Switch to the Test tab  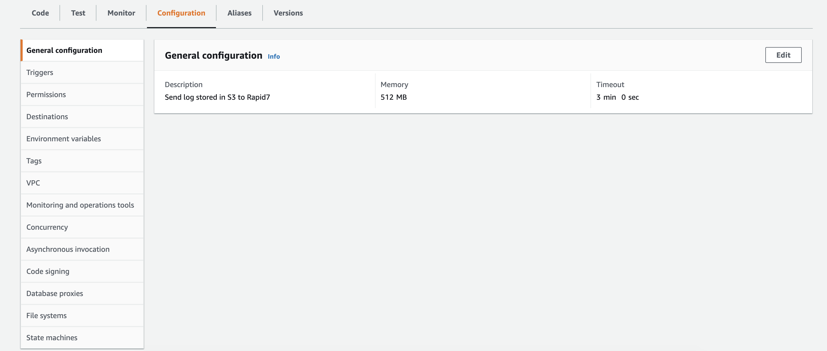tap(78, 13)
